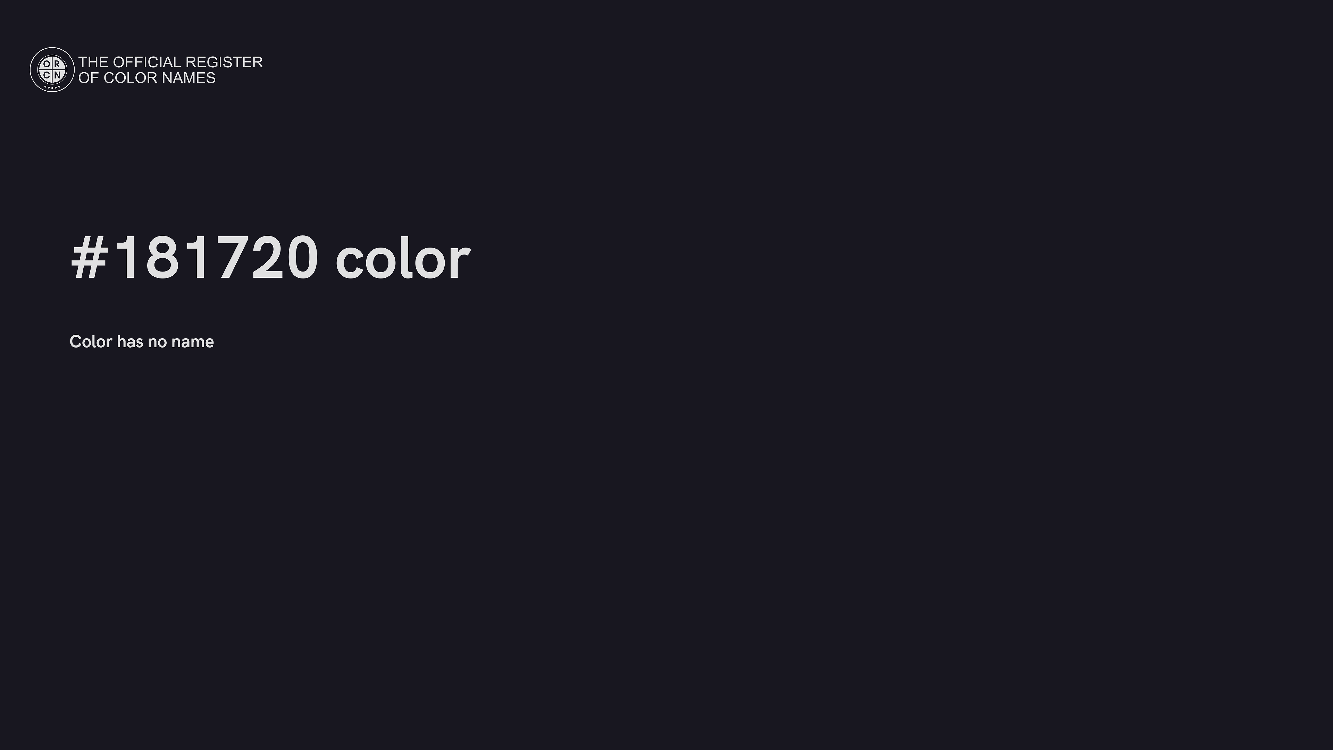Click the word THE in the site title

93,62
